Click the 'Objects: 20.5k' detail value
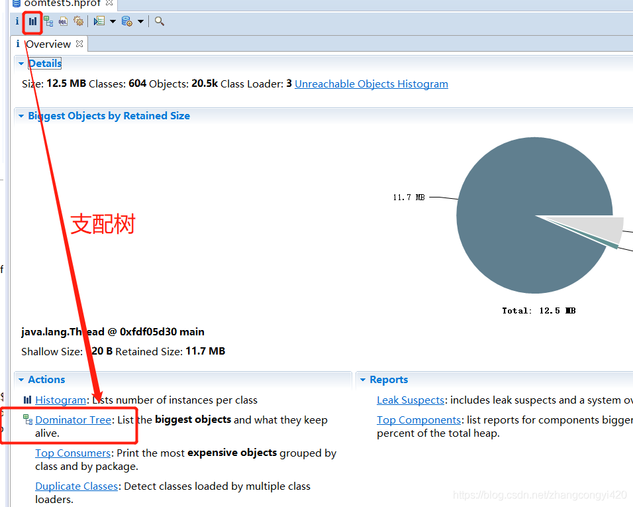 tap(183, 84)
